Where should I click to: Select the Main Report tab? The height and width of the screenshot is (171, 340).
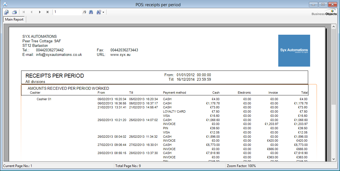point(14,19)
